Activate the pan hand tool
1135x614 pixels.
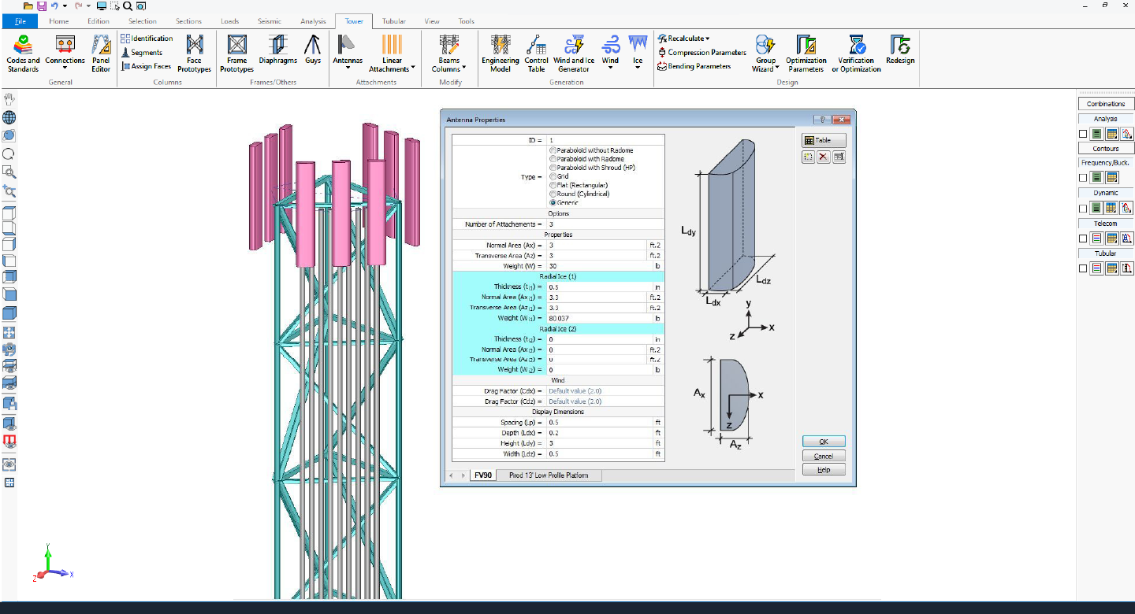pos(9,98)
